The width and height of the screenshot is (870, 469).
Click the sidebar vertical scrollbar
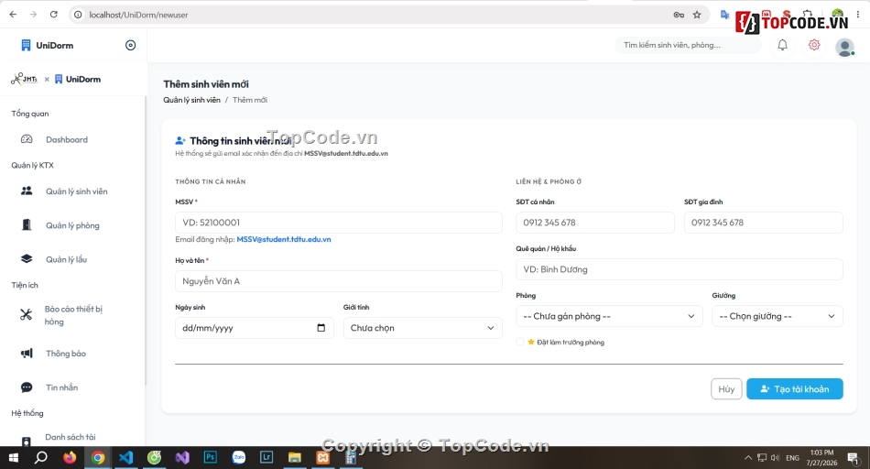point(146,242)
